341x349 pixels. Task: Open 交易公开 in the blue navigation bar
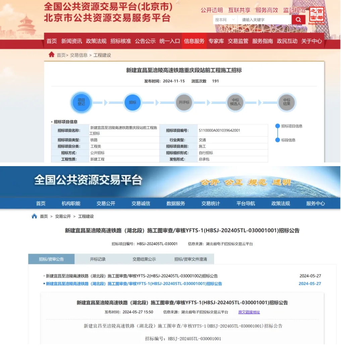106,203
